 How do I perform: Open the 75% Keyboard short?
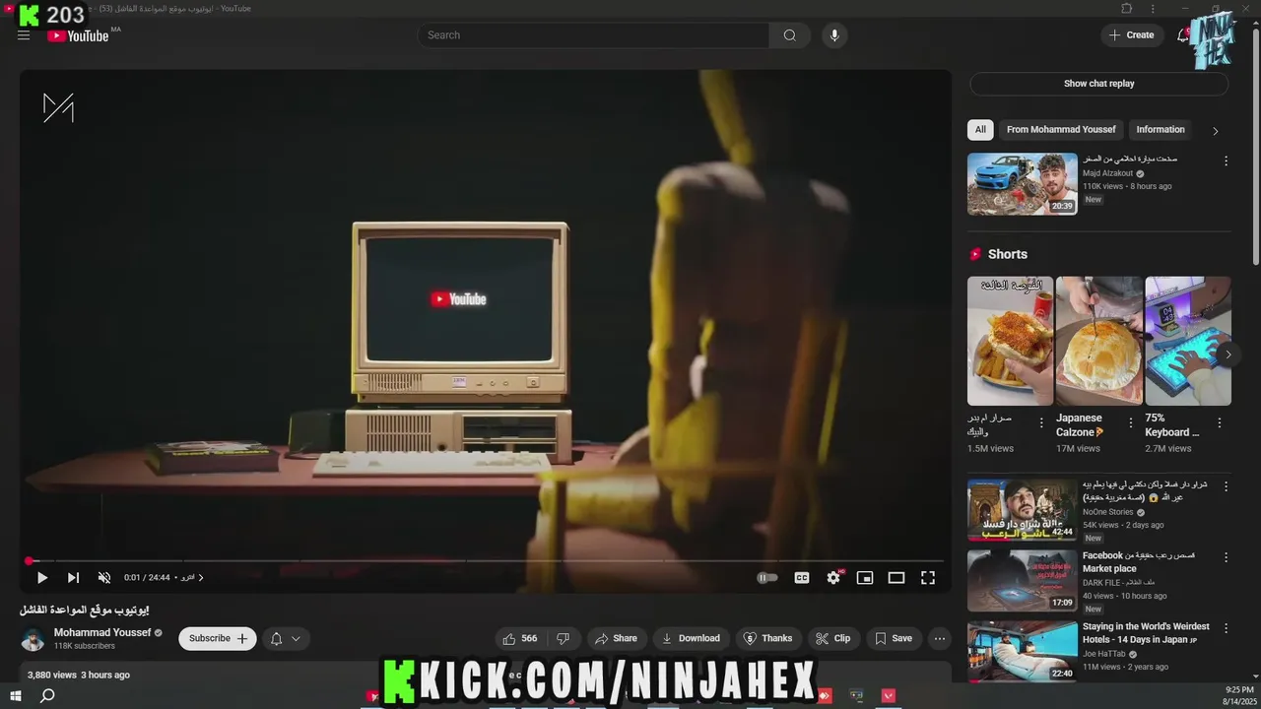point(1188,341)
